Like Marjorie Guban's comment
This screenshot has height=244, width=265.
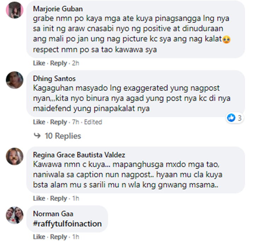[x=39, y=63]
